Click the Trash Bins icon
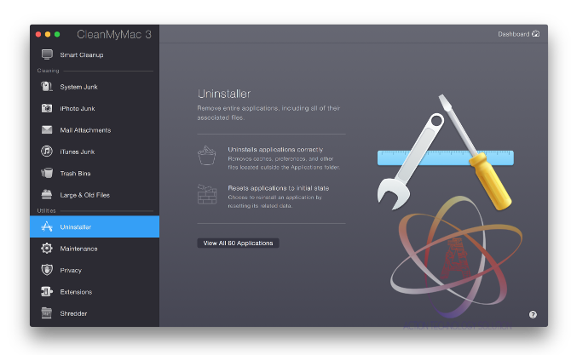571x355 pixels. click(47, 173)
